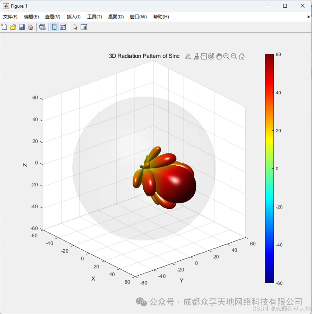Click the Y axis label
Viewport: 312px width, 314px height.
pyautogui.click(x=181, y=280)
